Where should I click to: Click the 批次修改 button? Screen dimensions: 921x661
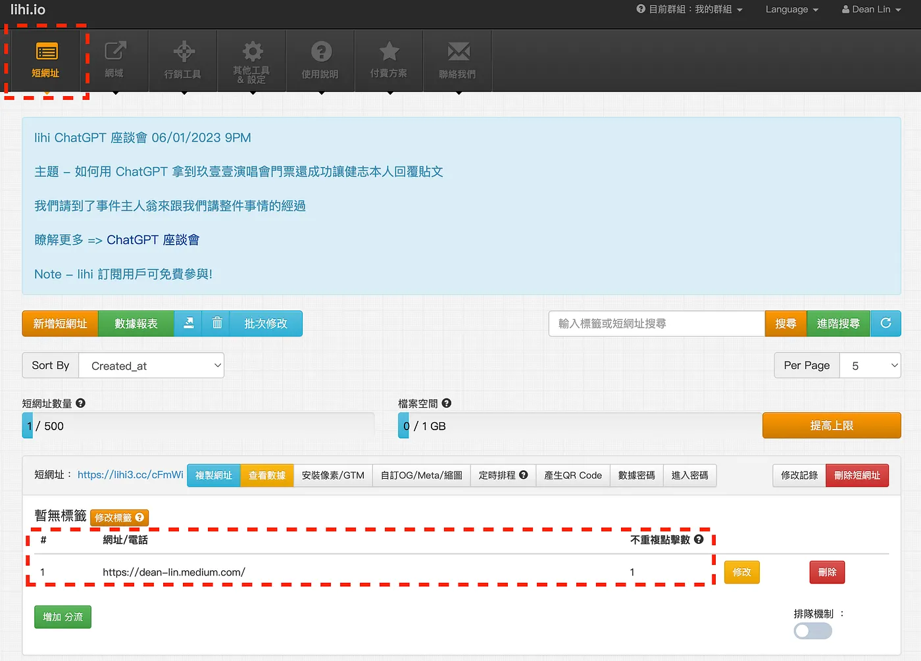(x=266, y=324)
